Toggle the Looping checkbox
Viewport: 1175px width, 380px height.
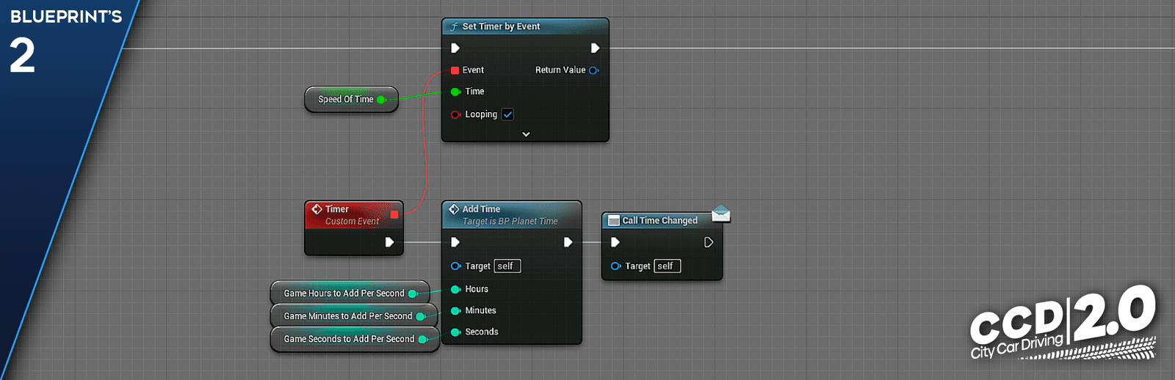pos(507,114)
